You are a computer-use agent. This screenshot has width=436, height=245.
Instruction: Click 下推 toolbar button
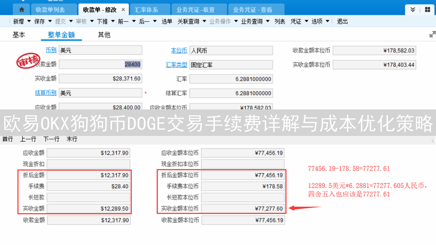coord(102,21)
